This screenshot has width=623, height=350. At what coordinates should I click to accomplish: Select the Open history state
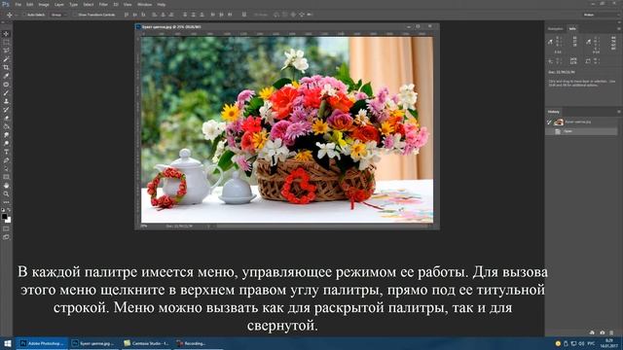point(582,131)
